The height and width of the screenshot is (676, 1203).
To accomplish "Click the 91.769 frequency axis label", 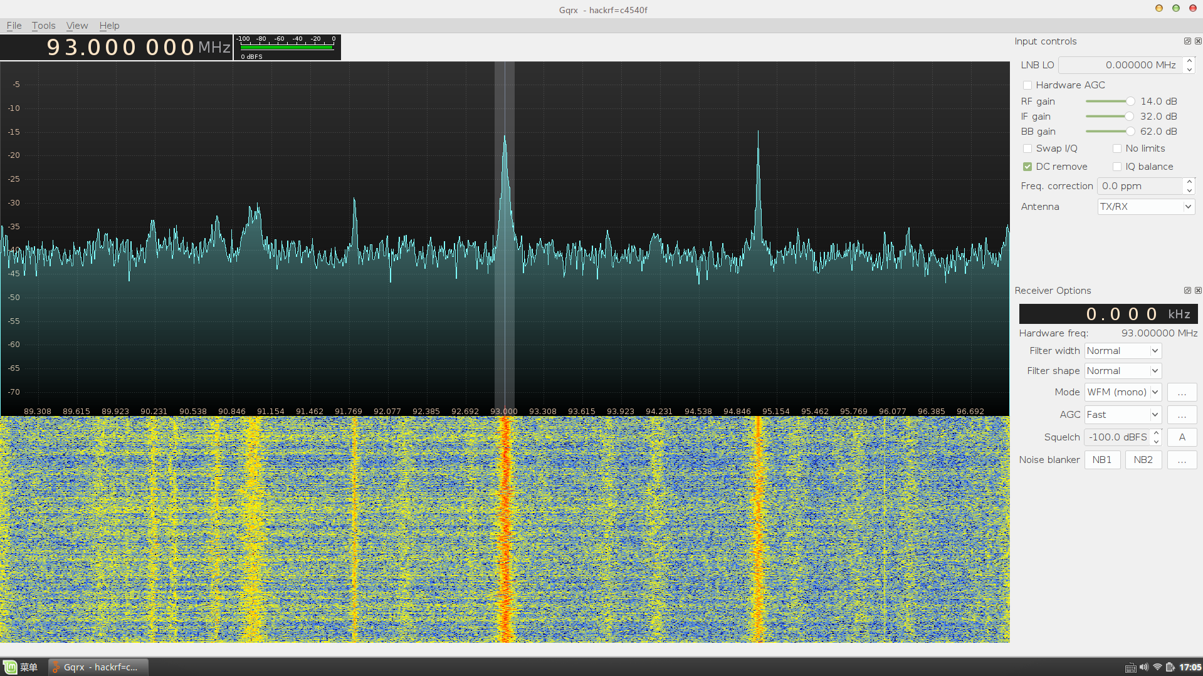I will [x=348, y=412].
